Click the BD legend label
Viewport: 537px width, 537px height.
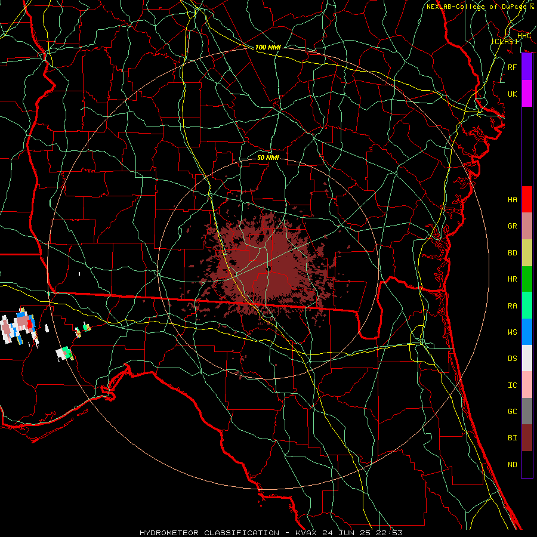point(513,253)
